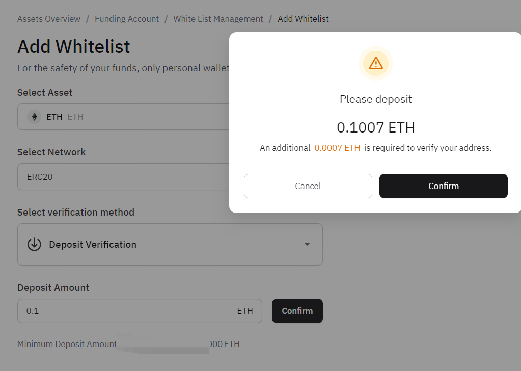Cancel the deposit dialog
The height and width of the screenshot is (371, 521).
308,186
